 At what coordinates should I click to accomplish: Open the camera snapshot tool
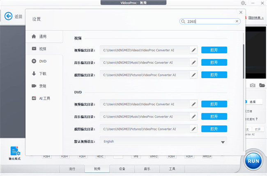tap(253, 85)
